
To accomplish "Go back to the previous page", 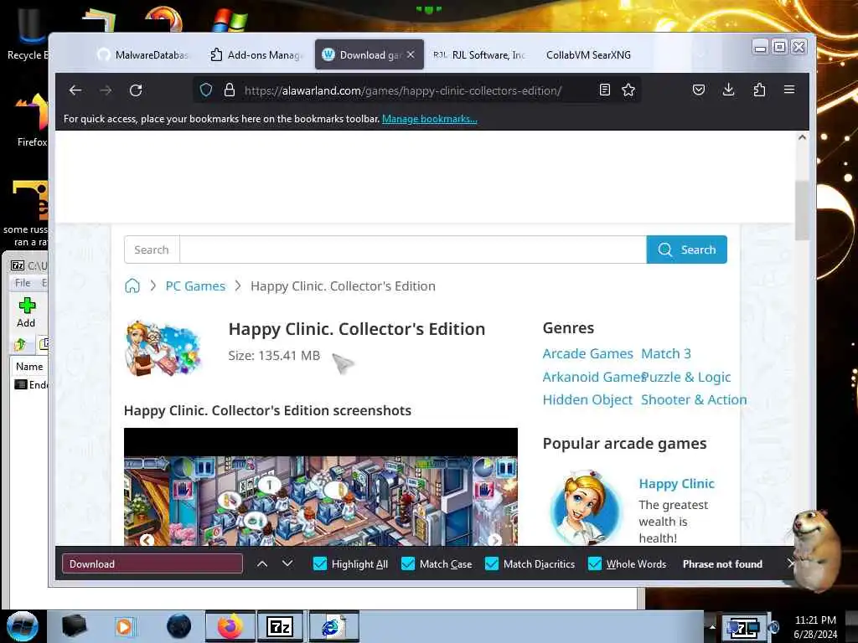I will click(x=75, y=90).
